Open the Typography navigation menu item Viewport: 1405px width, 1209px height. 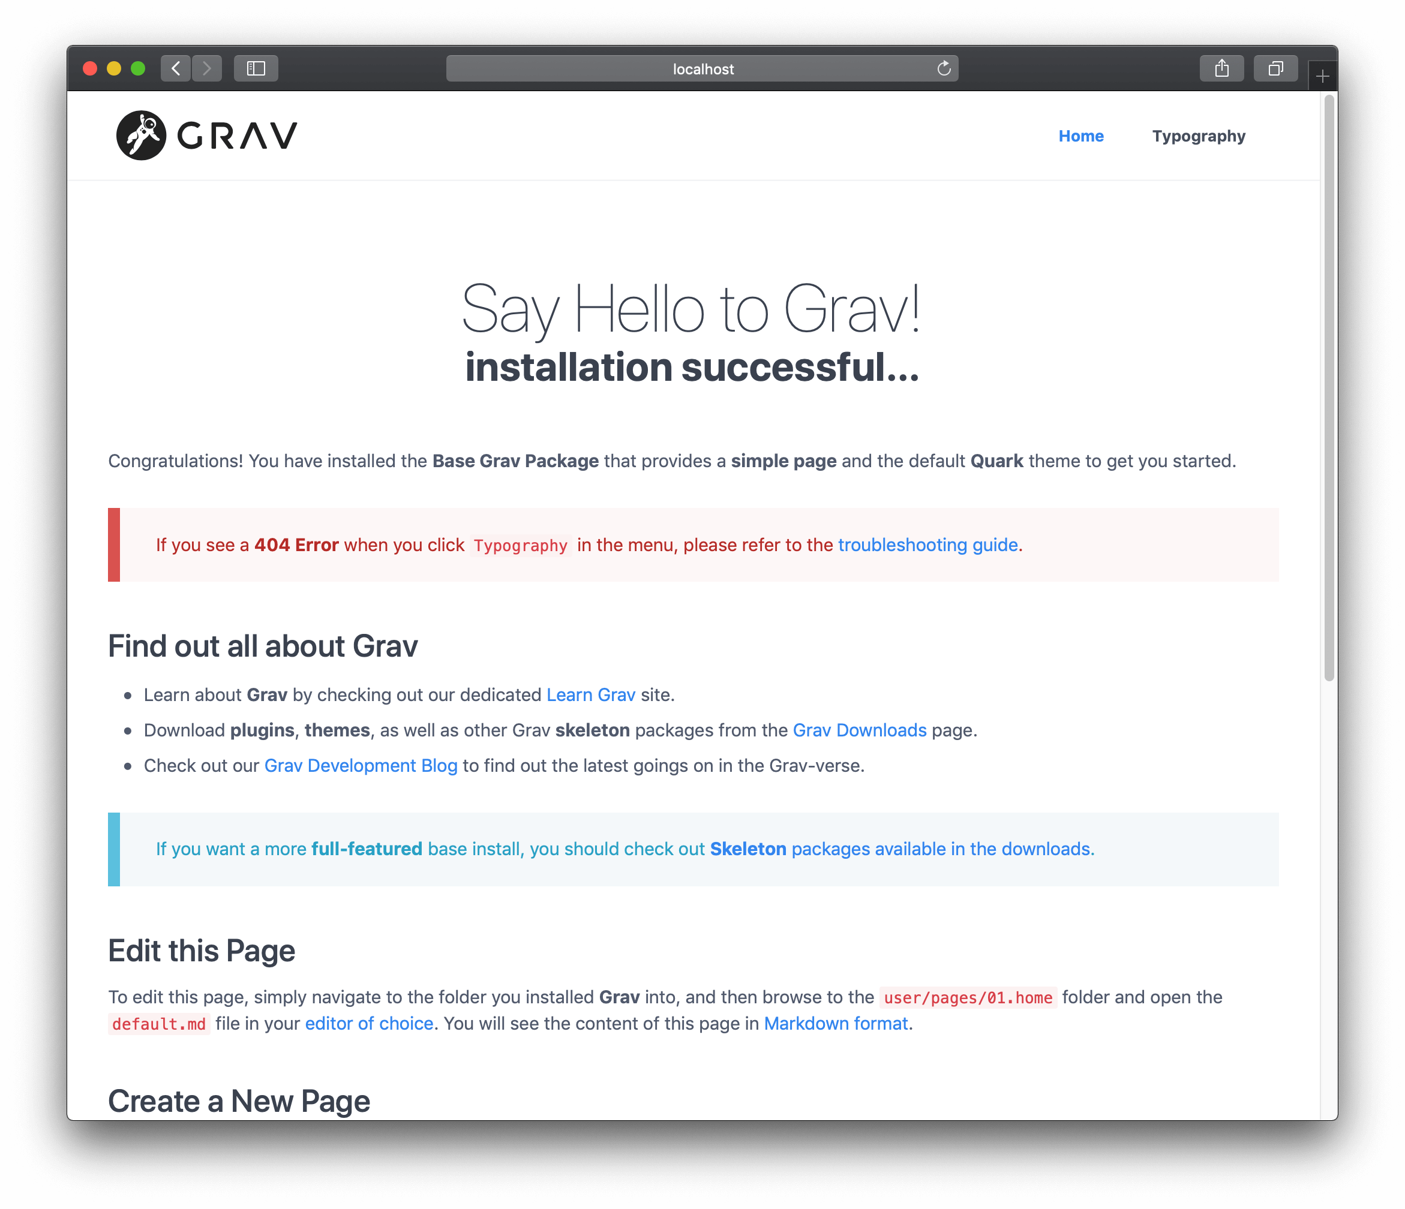1197,135
